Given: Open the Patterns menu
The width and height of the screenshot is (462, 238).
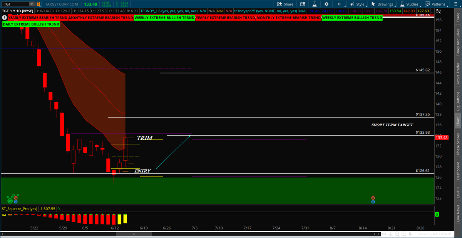Looking at the screenshot, I should (435, 4).
